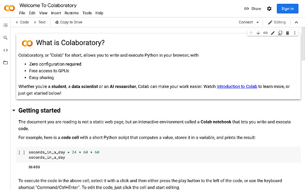Click the Getting started heading text
The width and height of the screenshot is (305, 190).
40,111
